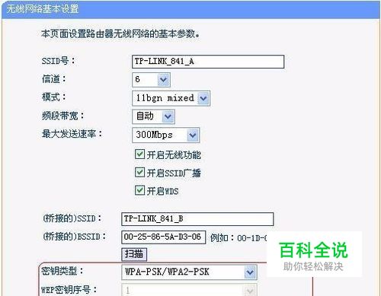The image size is (381, 296).
Task: Open the 最大发送速率 300Mbps dropdown
Action: pyautogui.click(x=166, y=135)
